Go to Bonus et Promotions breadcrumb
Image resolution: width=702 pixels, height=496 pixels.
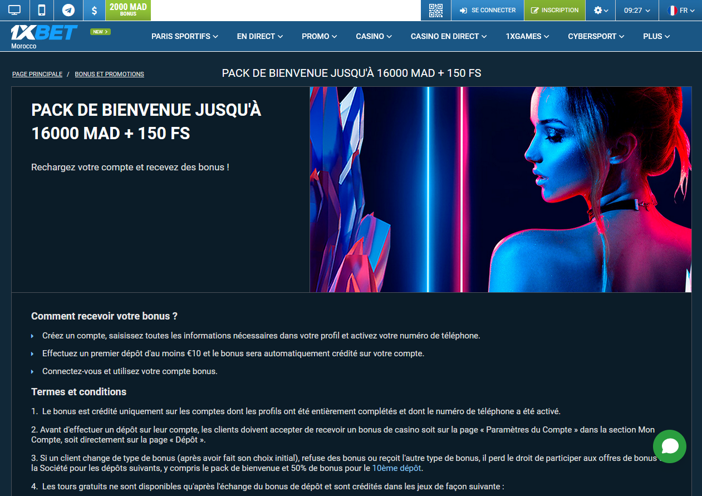click(x=109, y=74)
